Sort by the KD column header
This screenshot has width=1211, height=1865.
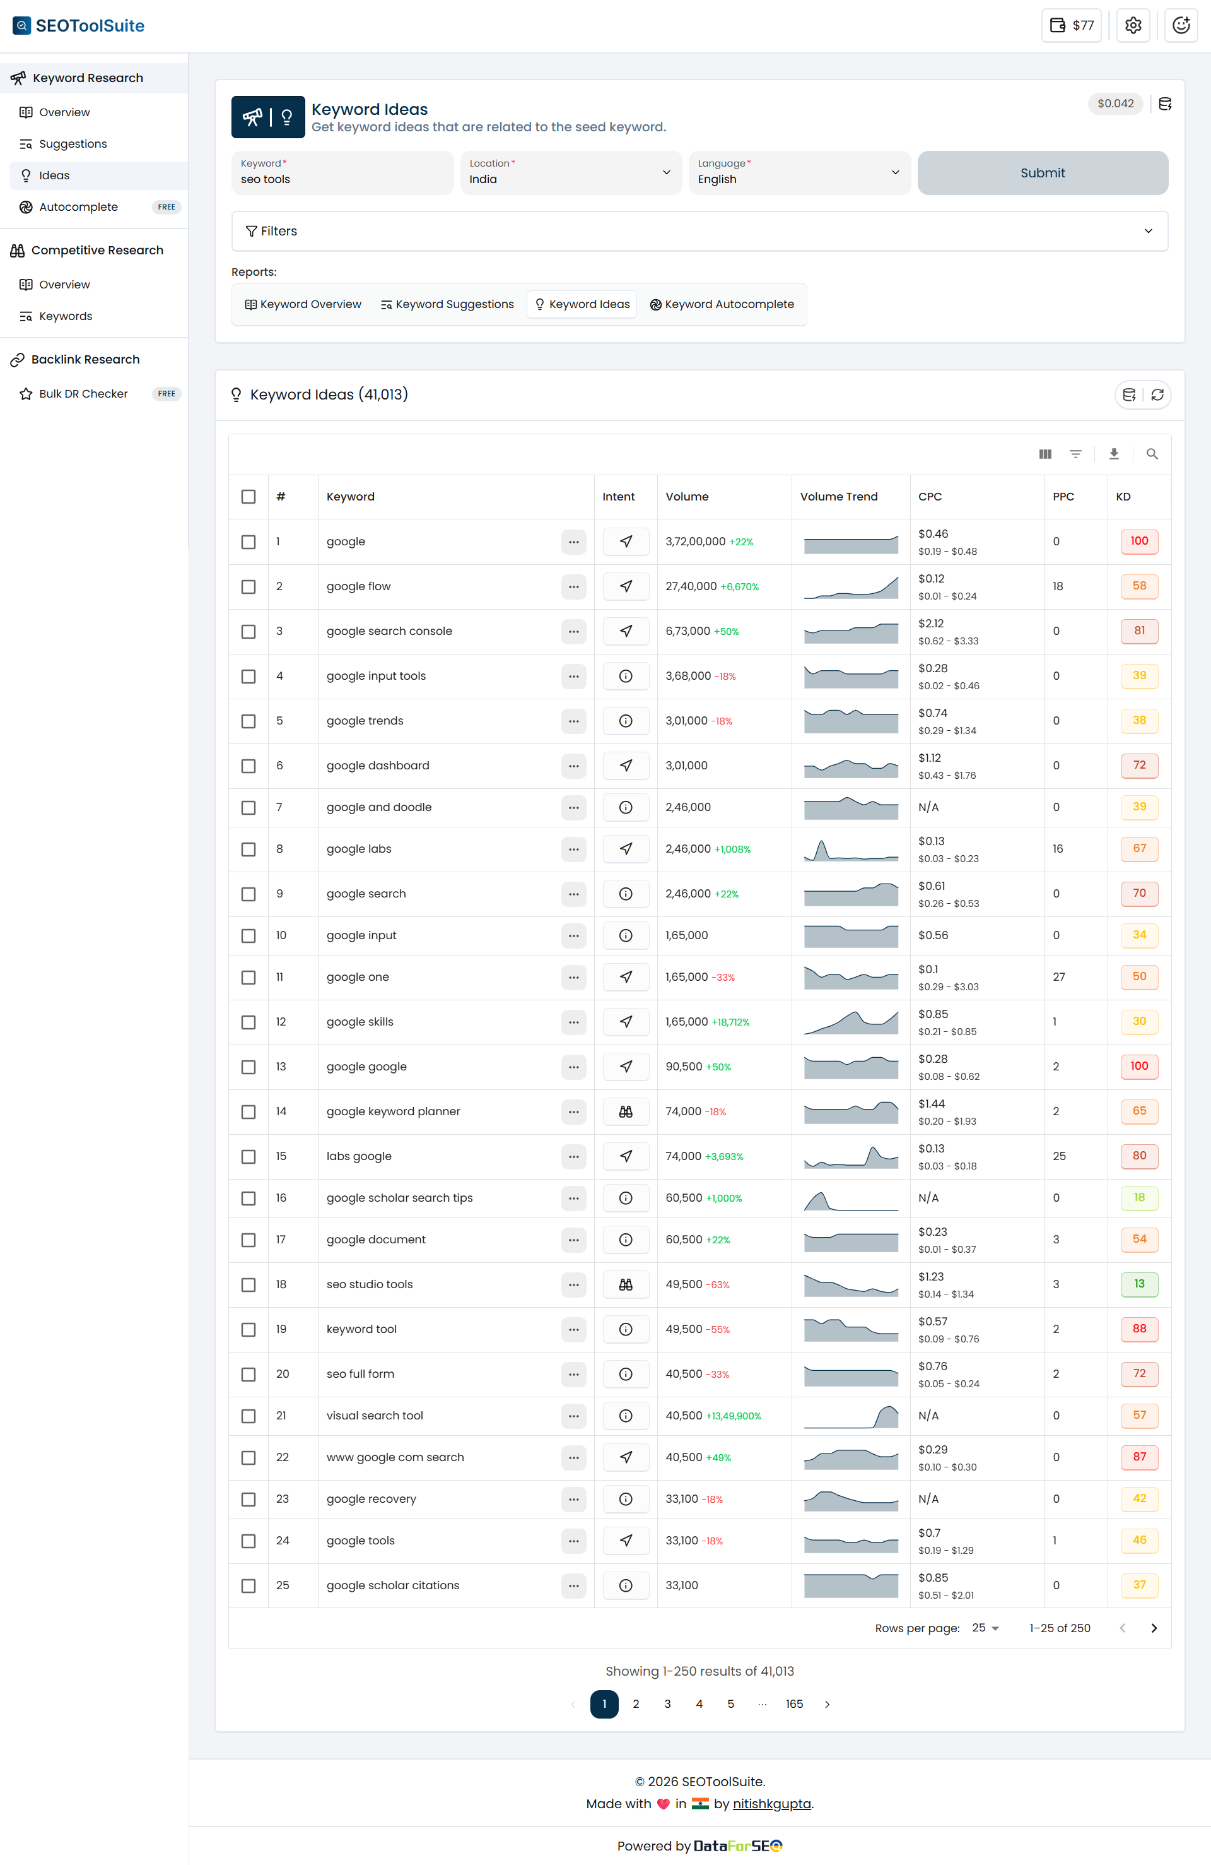[1123, 497]
